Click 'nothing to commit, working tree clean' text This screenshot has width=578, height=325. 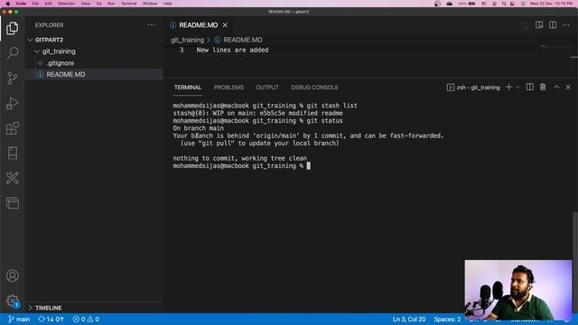239,159
